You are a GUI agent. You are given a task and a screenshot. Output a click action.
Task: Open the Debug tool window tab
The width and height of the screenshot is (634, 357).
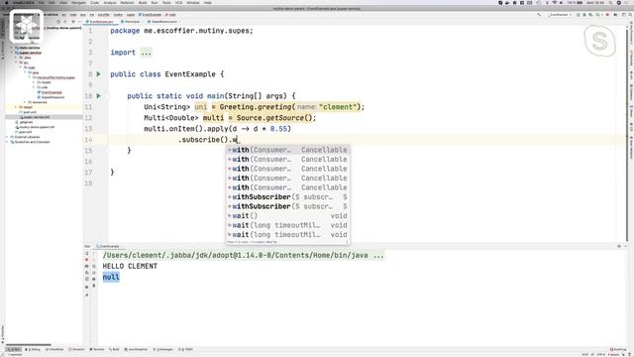pyautogui.click(x=33, y=349)
